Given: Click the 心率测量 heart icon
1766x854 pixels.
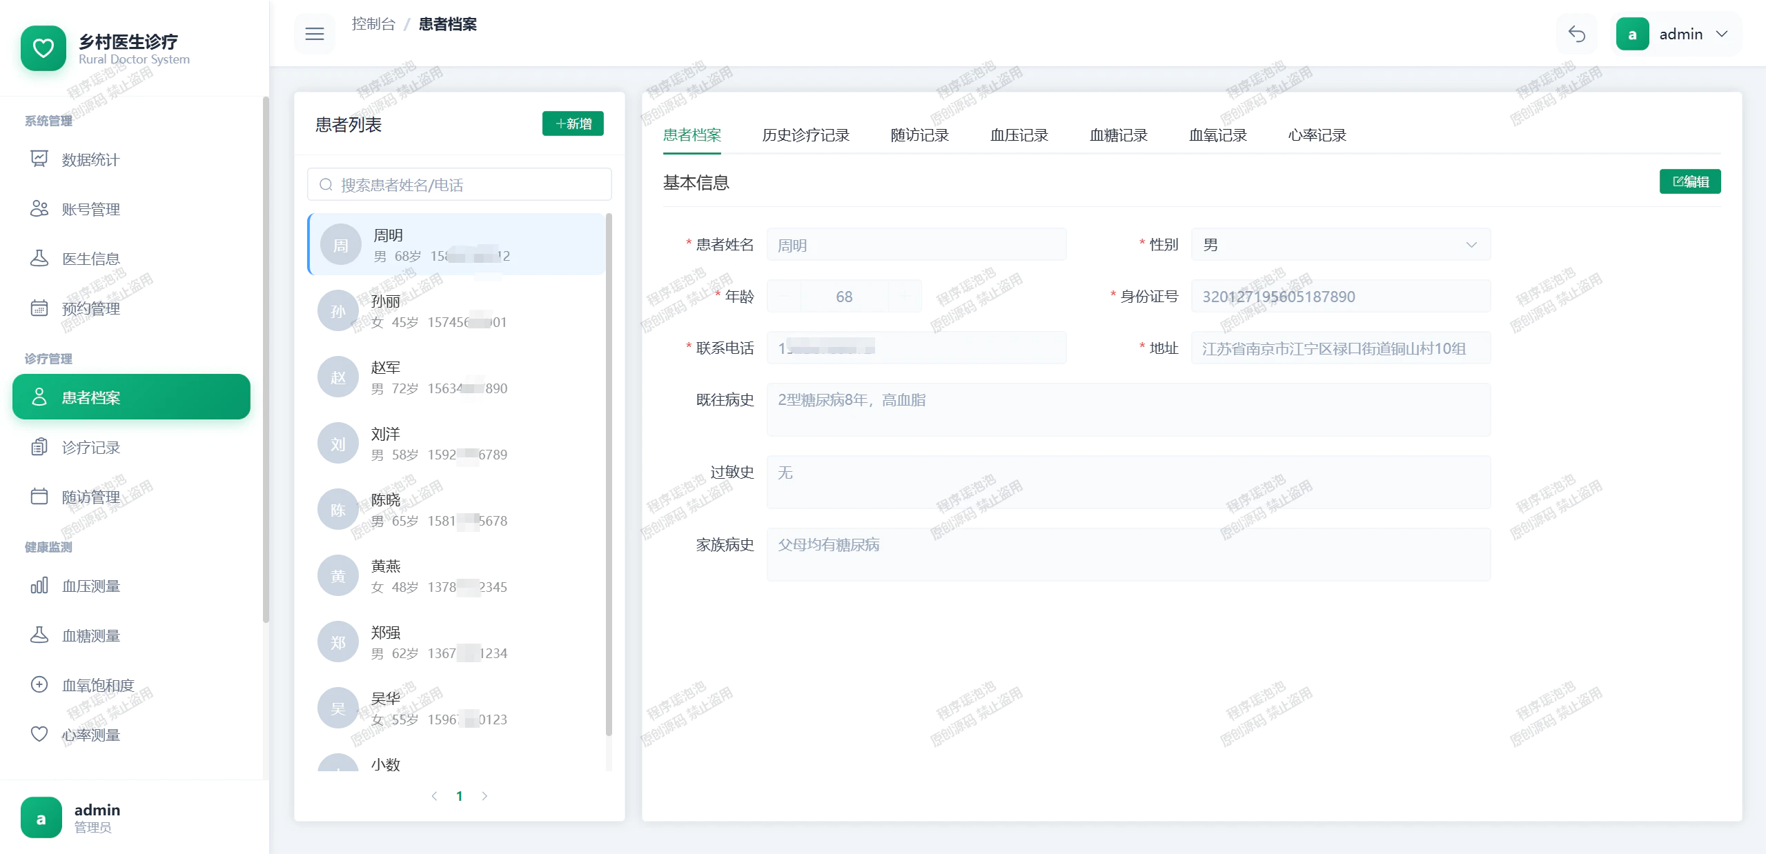Looking at the screenshot, I should click(39, 735).
